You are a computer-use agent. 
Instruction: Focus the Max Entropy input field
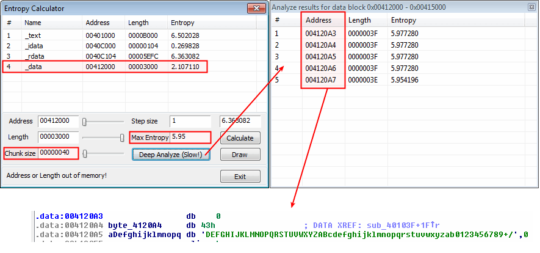[190, 137]
